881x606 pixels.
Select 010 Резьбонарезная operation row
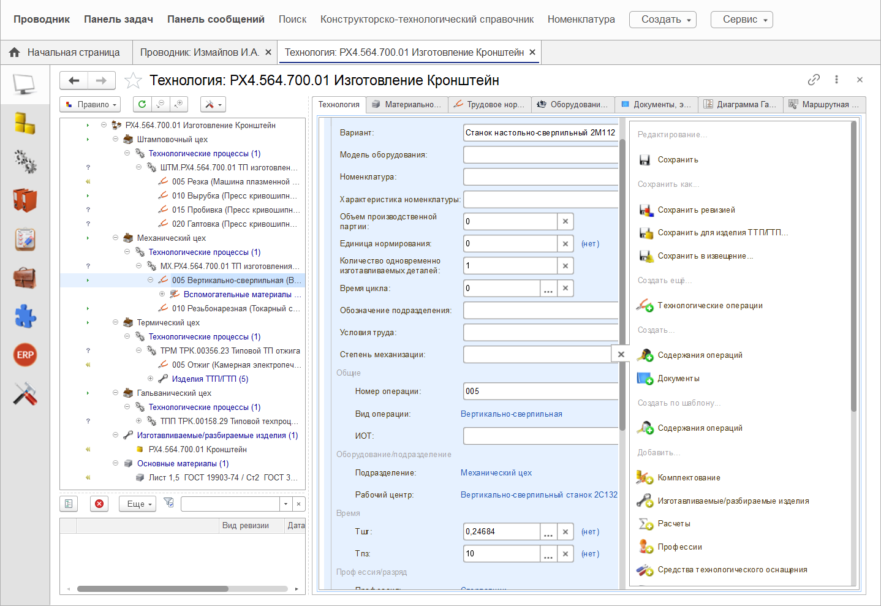[236, 308]
